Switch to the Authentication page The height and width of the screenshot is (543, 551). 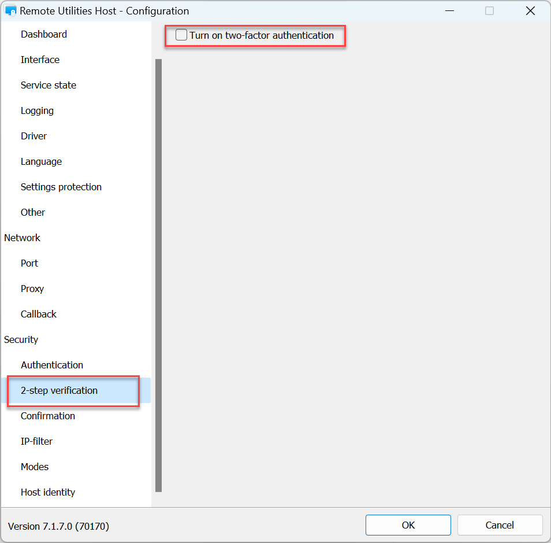[52, 365]
